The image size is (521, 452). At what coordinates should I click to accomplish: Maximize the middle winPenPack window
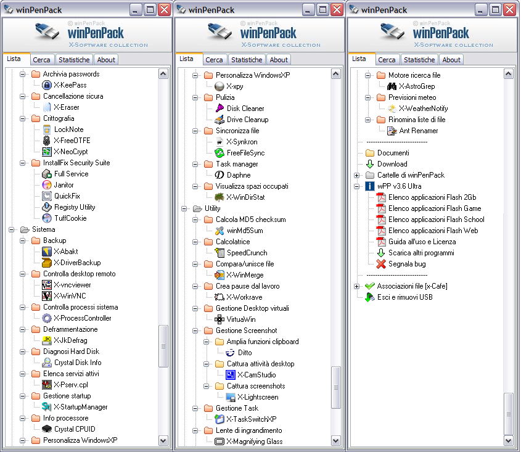[322, 10]
